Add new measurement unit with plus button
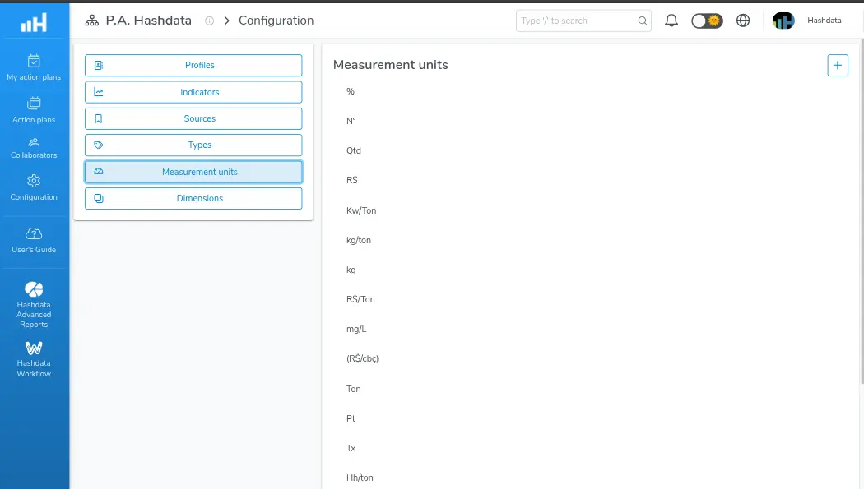This screenshot has height=489, width=864. [x=838, y=66]
